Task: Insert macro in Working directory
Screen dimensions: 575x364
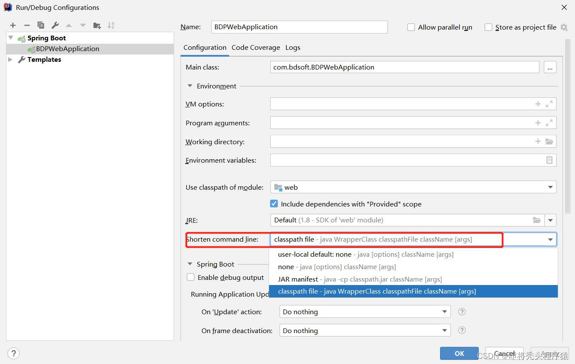Action: (538, 141)
